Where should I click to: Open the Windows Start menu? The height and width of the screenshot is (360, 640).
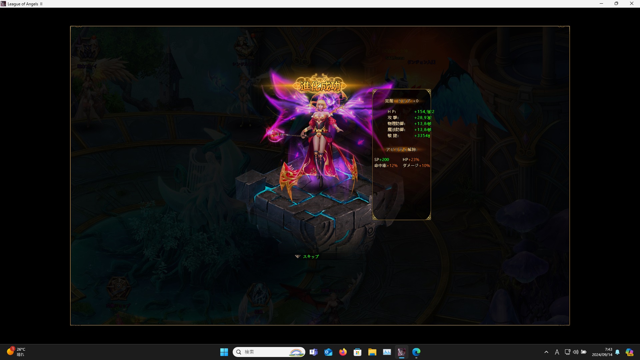[x=224, y=352]
